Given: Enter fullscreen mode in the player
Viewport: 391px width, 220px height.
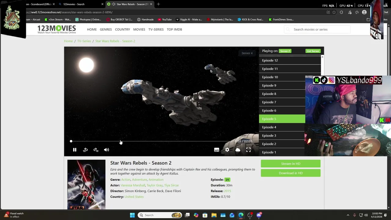Looking at the screenshot, I should 248,150.
